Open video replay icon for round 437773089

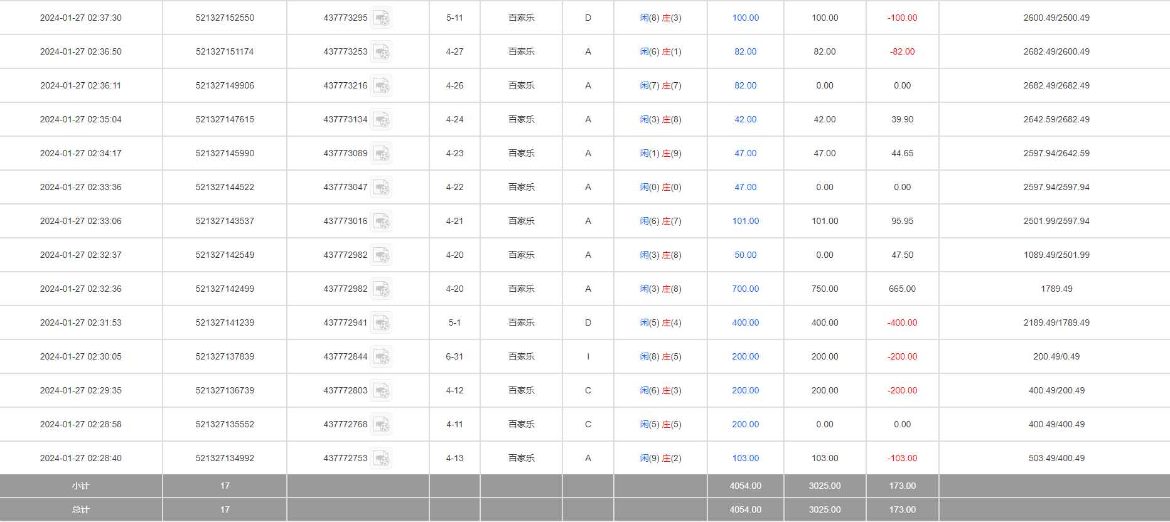tap(381, 153)
